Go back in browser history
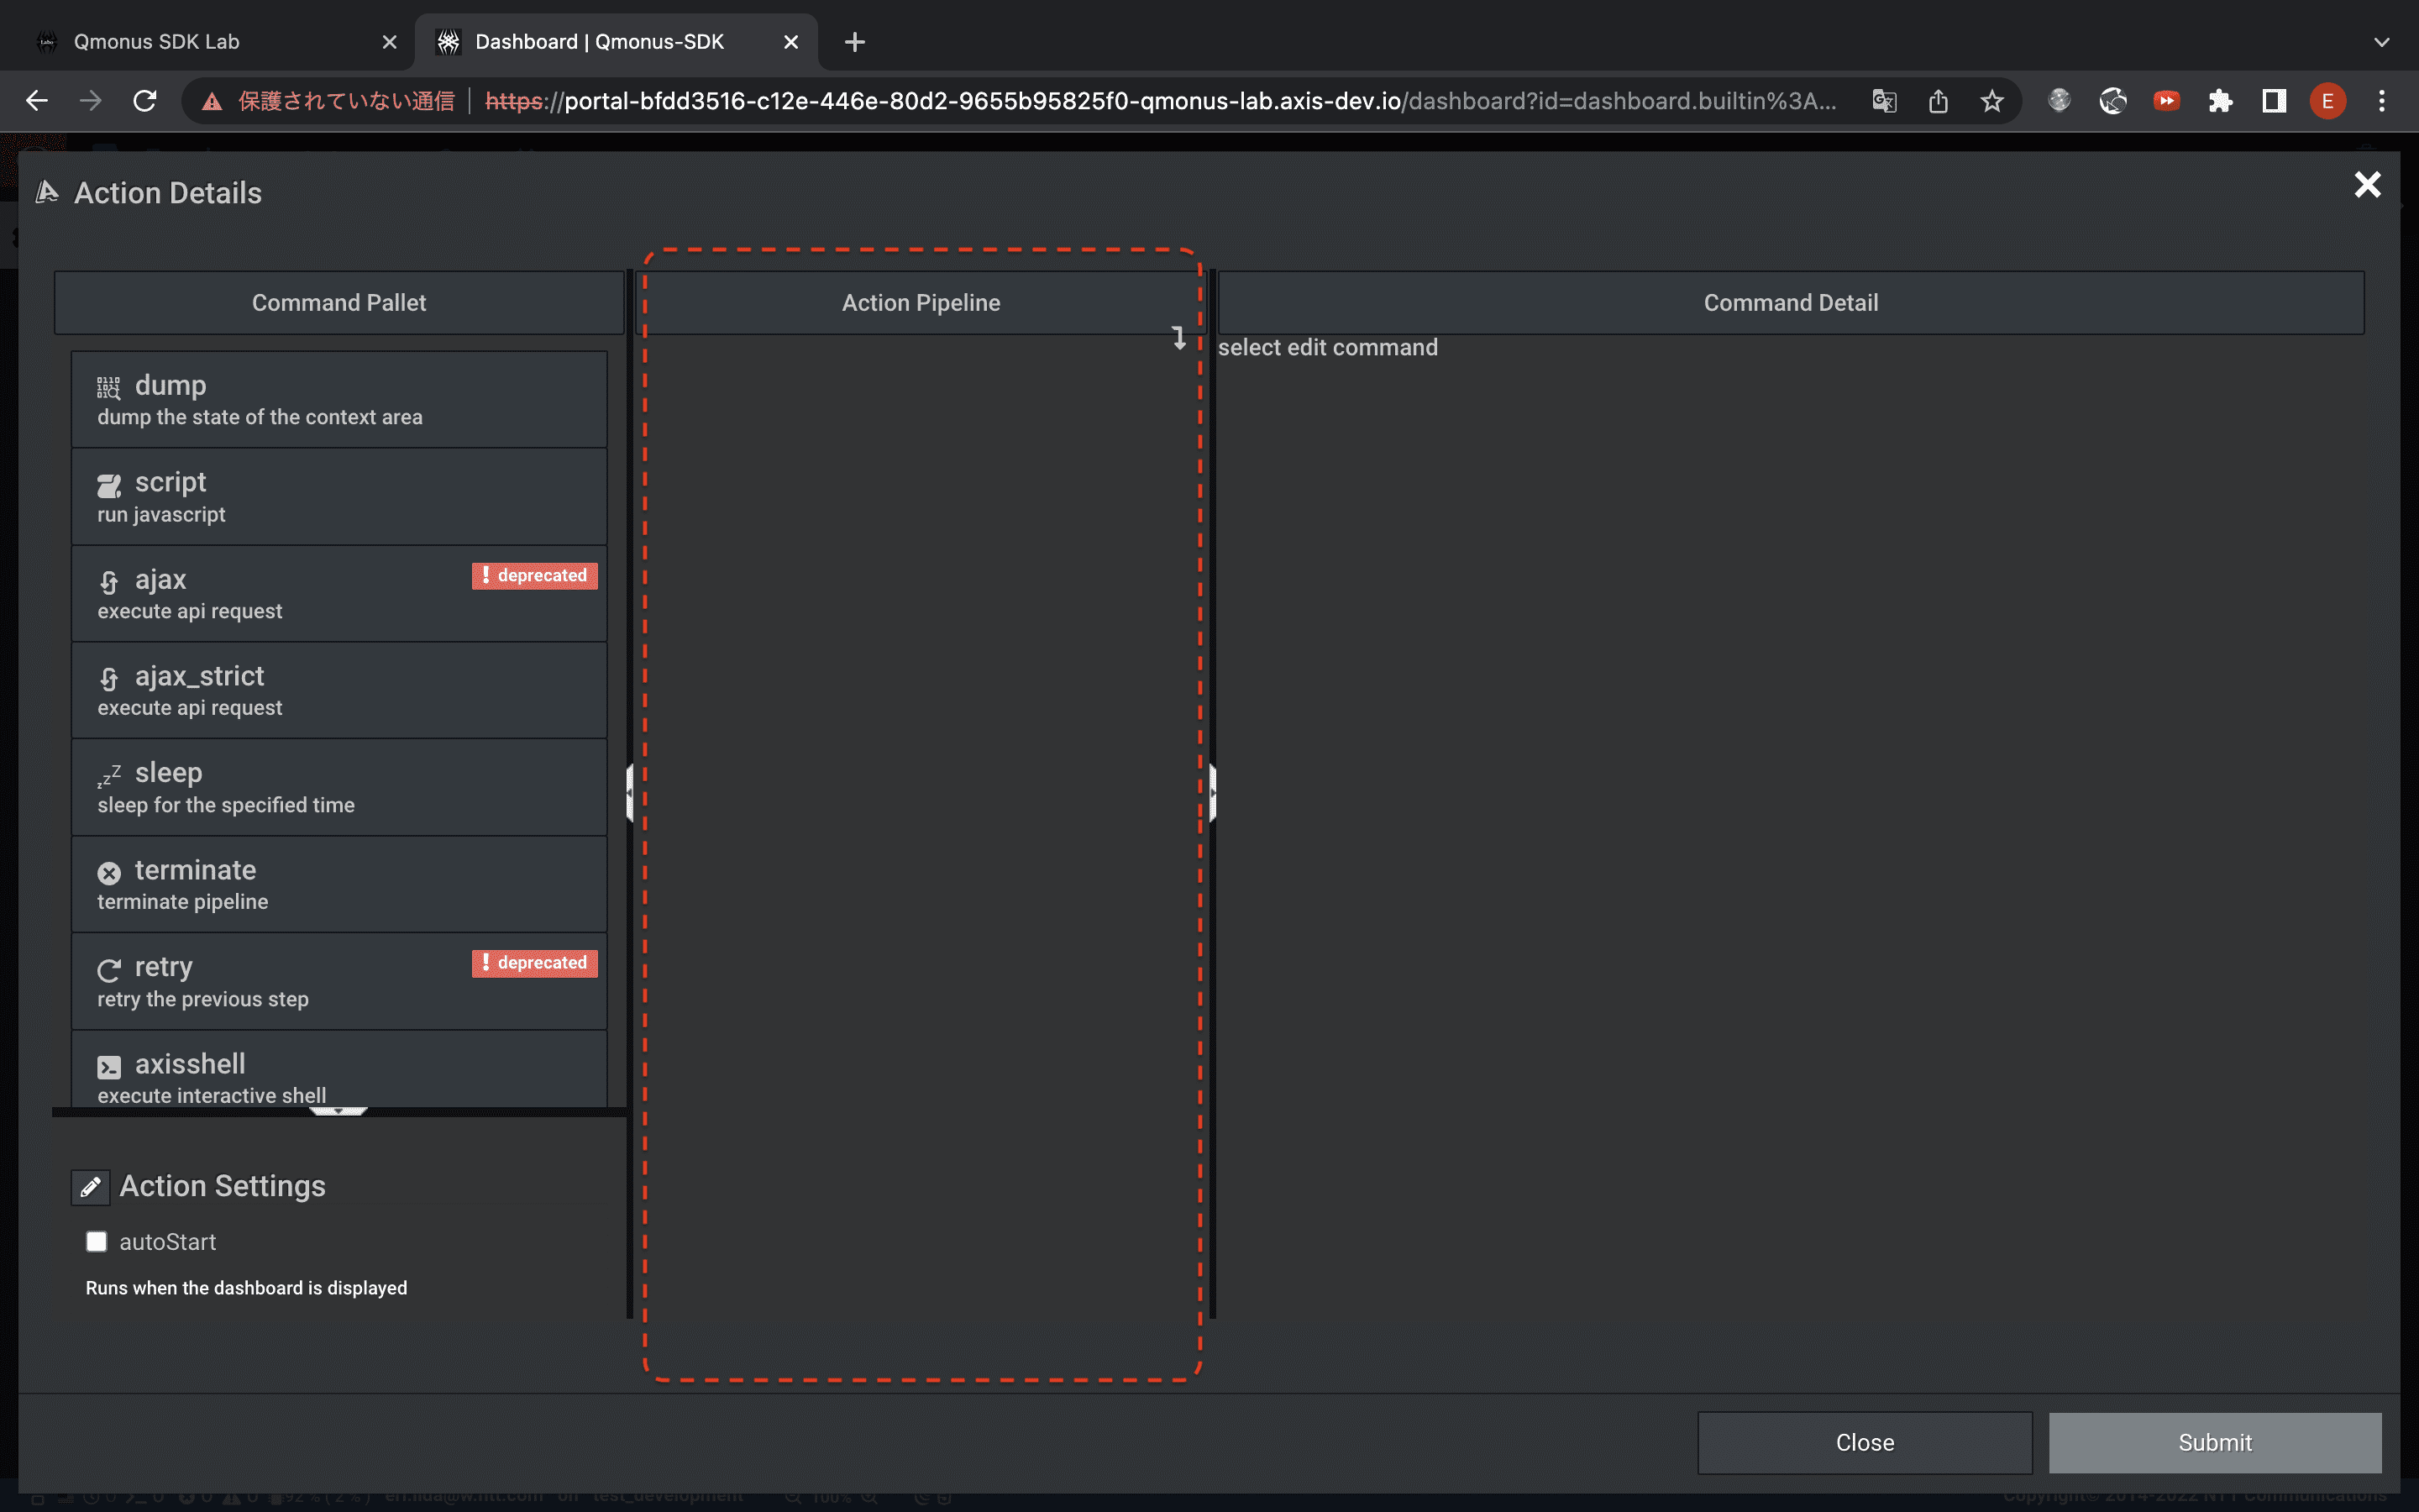2419x1512 pixels. tap(37, 101)
